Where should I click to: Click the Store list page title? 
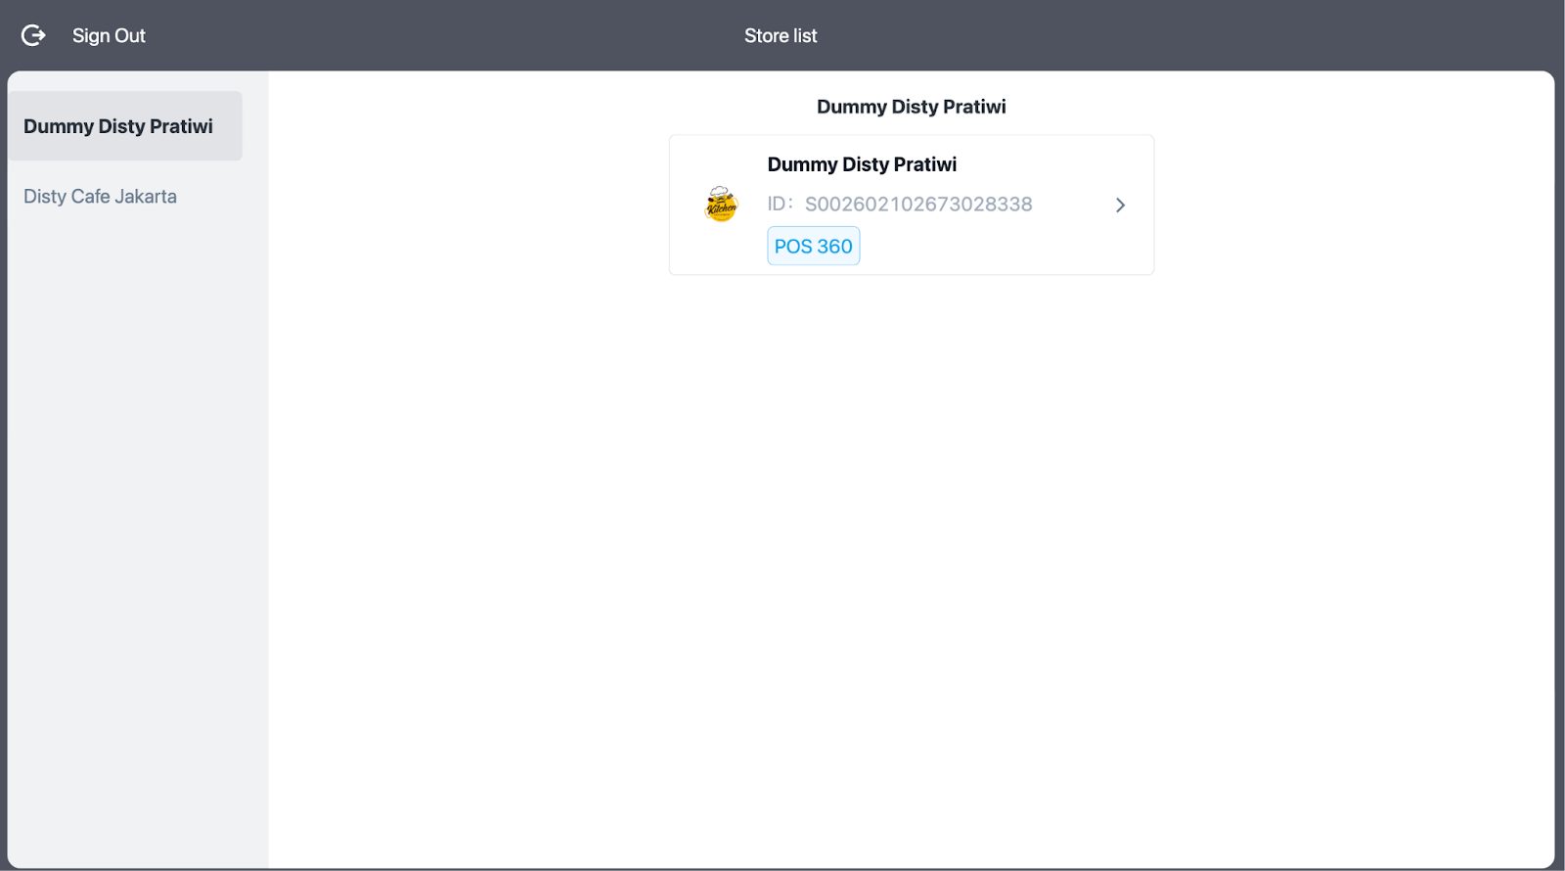(780, 35)
